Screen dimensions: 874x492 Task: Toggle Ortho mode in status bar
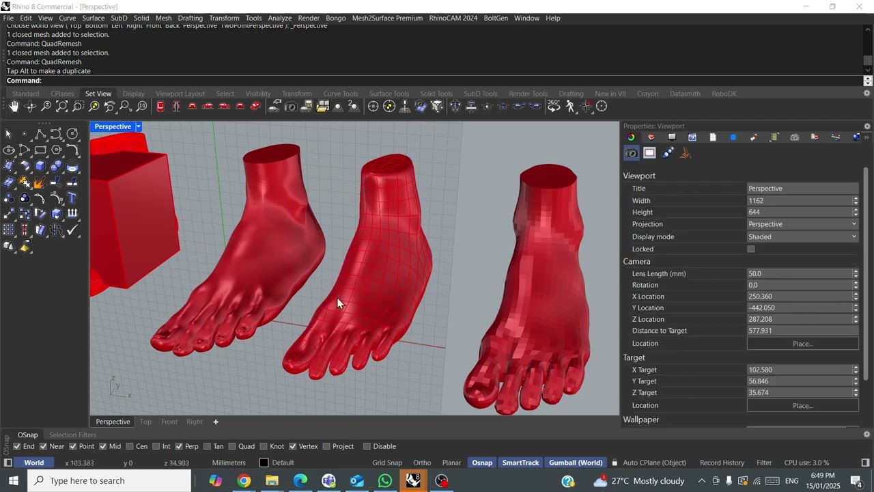coord(422,463)
